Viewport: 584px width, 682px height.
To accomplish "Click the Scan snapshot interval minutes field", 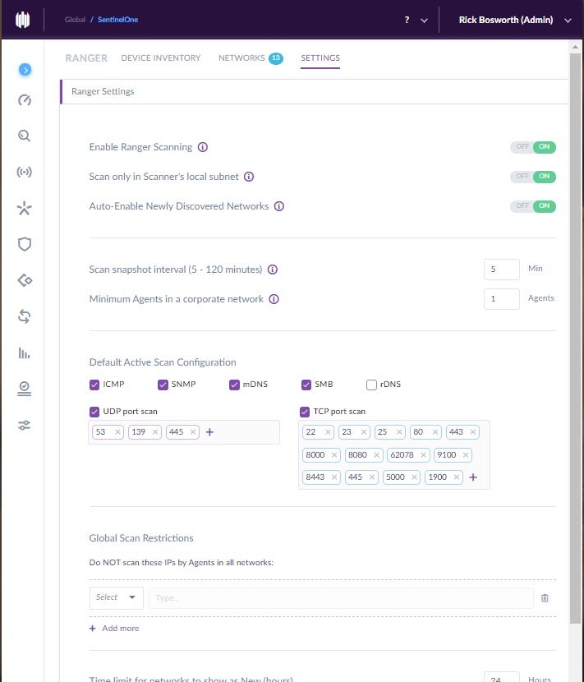I will 501,270.
